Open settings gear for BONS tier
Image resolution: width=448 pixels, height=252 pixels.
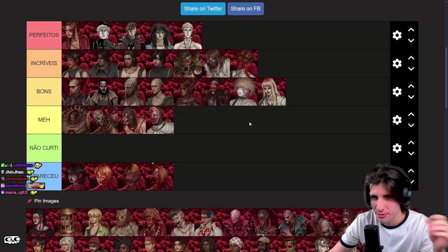point(397,92)
